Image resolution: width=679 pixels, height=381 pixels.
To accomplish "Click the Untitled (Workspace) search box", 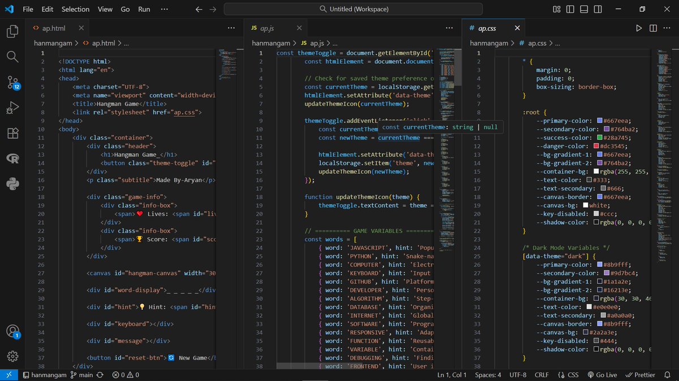I will (x=353, y=10).
